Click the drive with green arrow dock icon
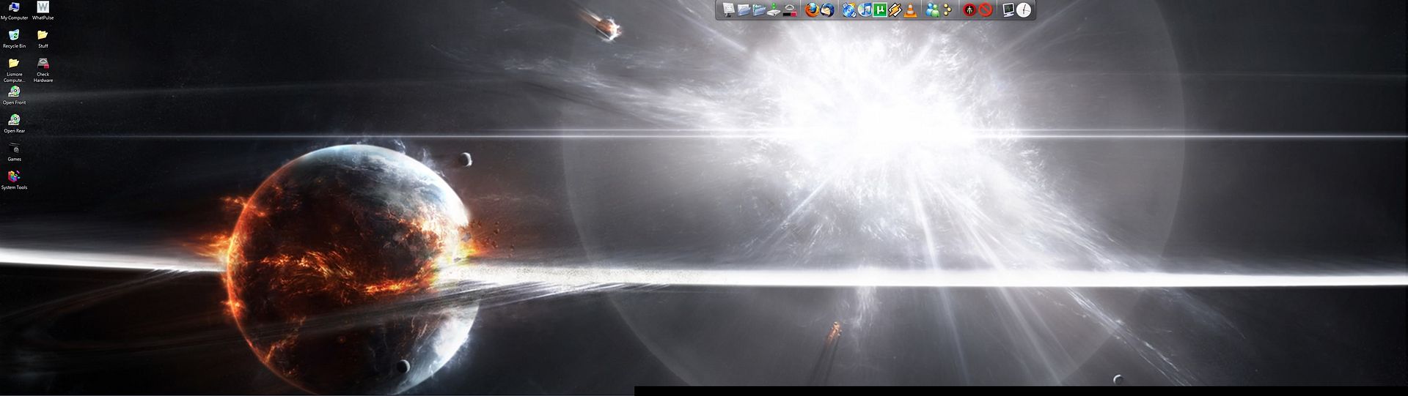The image size is (1408, 396). 774,10
